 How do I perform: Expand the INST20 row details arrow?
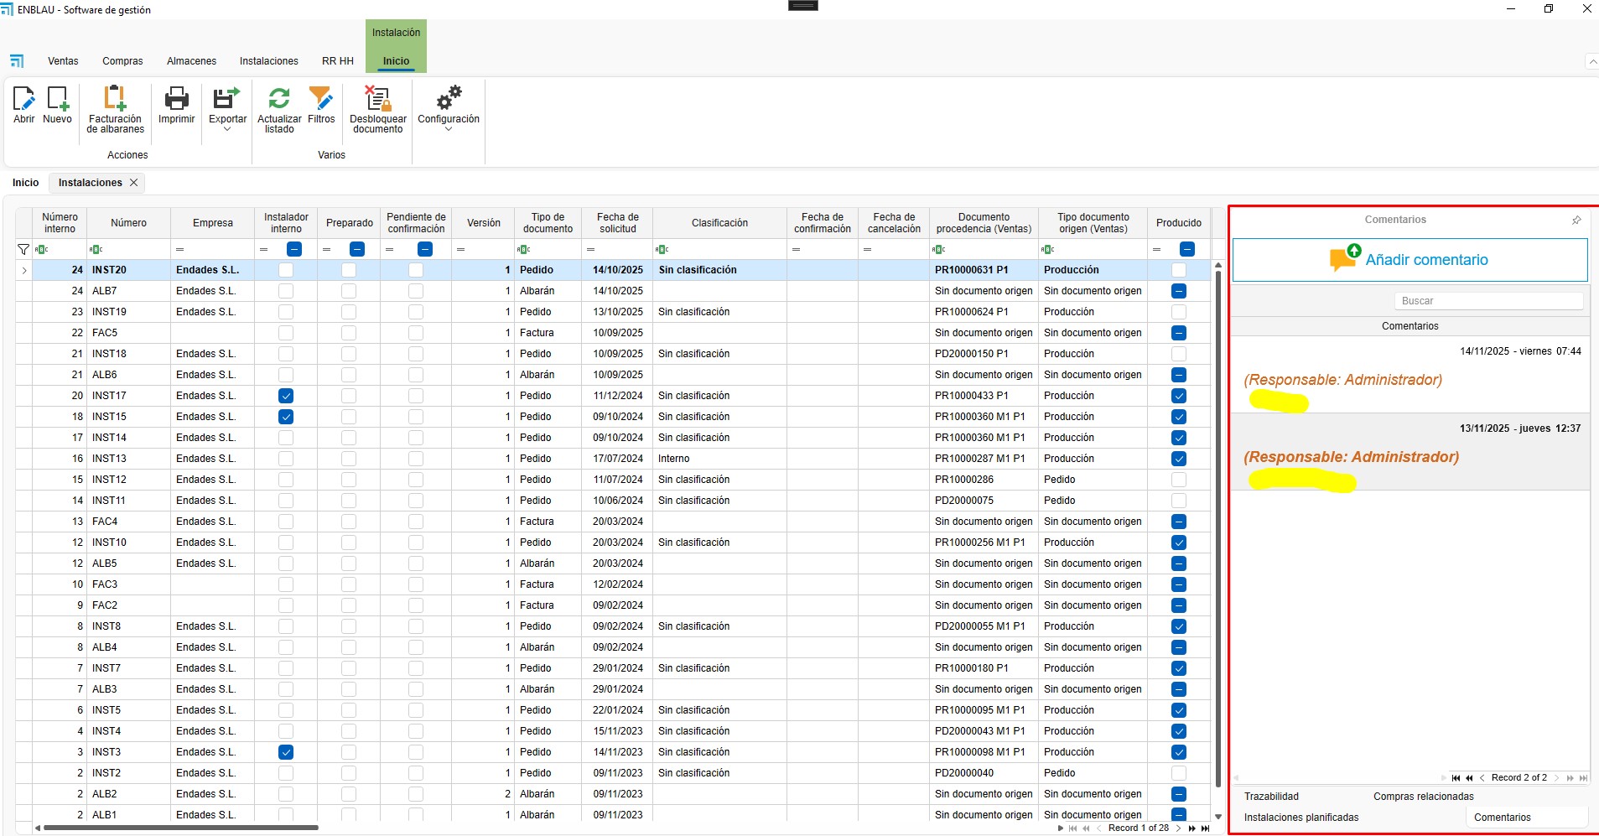click(24, 270)
